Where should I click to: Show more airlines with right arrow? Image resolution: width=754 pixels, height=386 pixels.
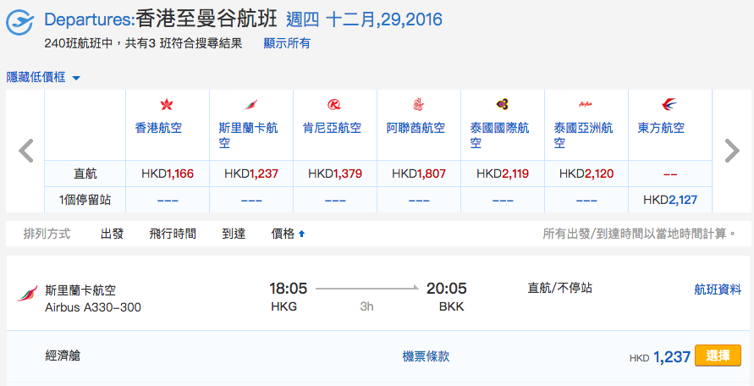point(732,151)
